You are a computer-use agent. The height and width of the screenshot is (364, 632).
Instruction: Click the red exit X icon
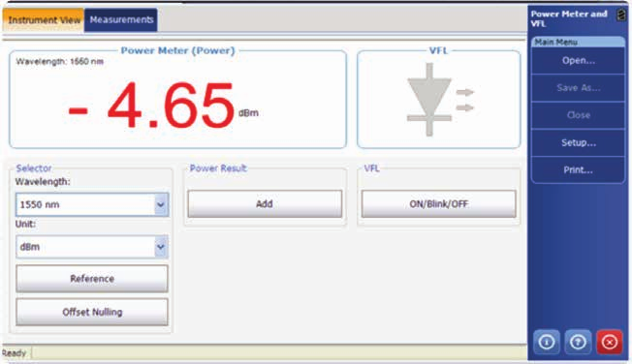[x=610, y=342]
